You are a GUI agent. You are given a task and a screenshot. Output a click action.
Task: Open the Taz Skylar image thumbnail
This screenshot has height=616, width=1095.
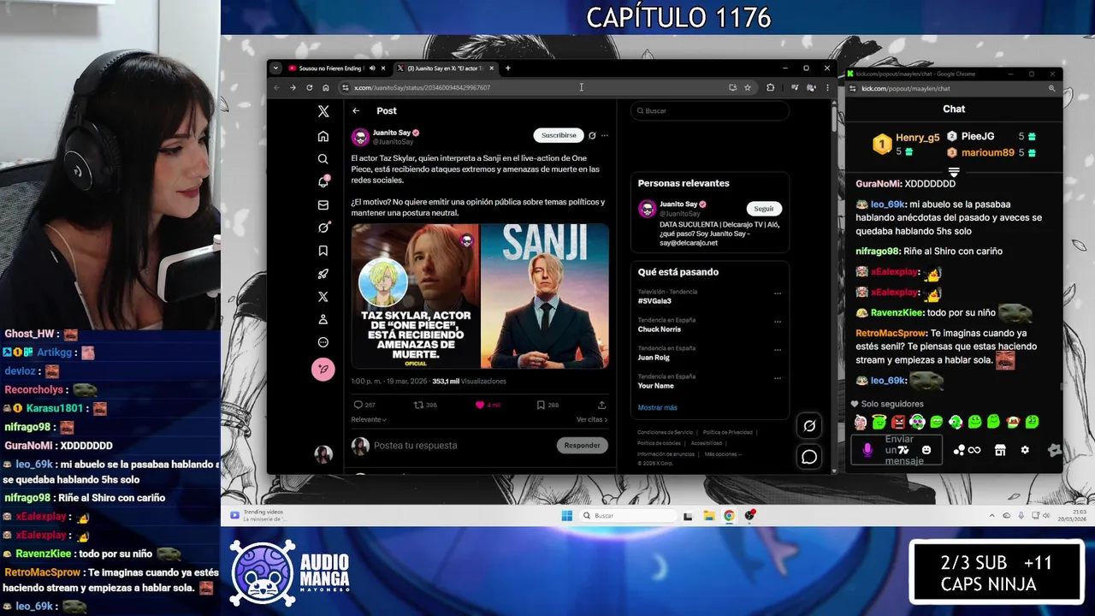tap(415, 296)
